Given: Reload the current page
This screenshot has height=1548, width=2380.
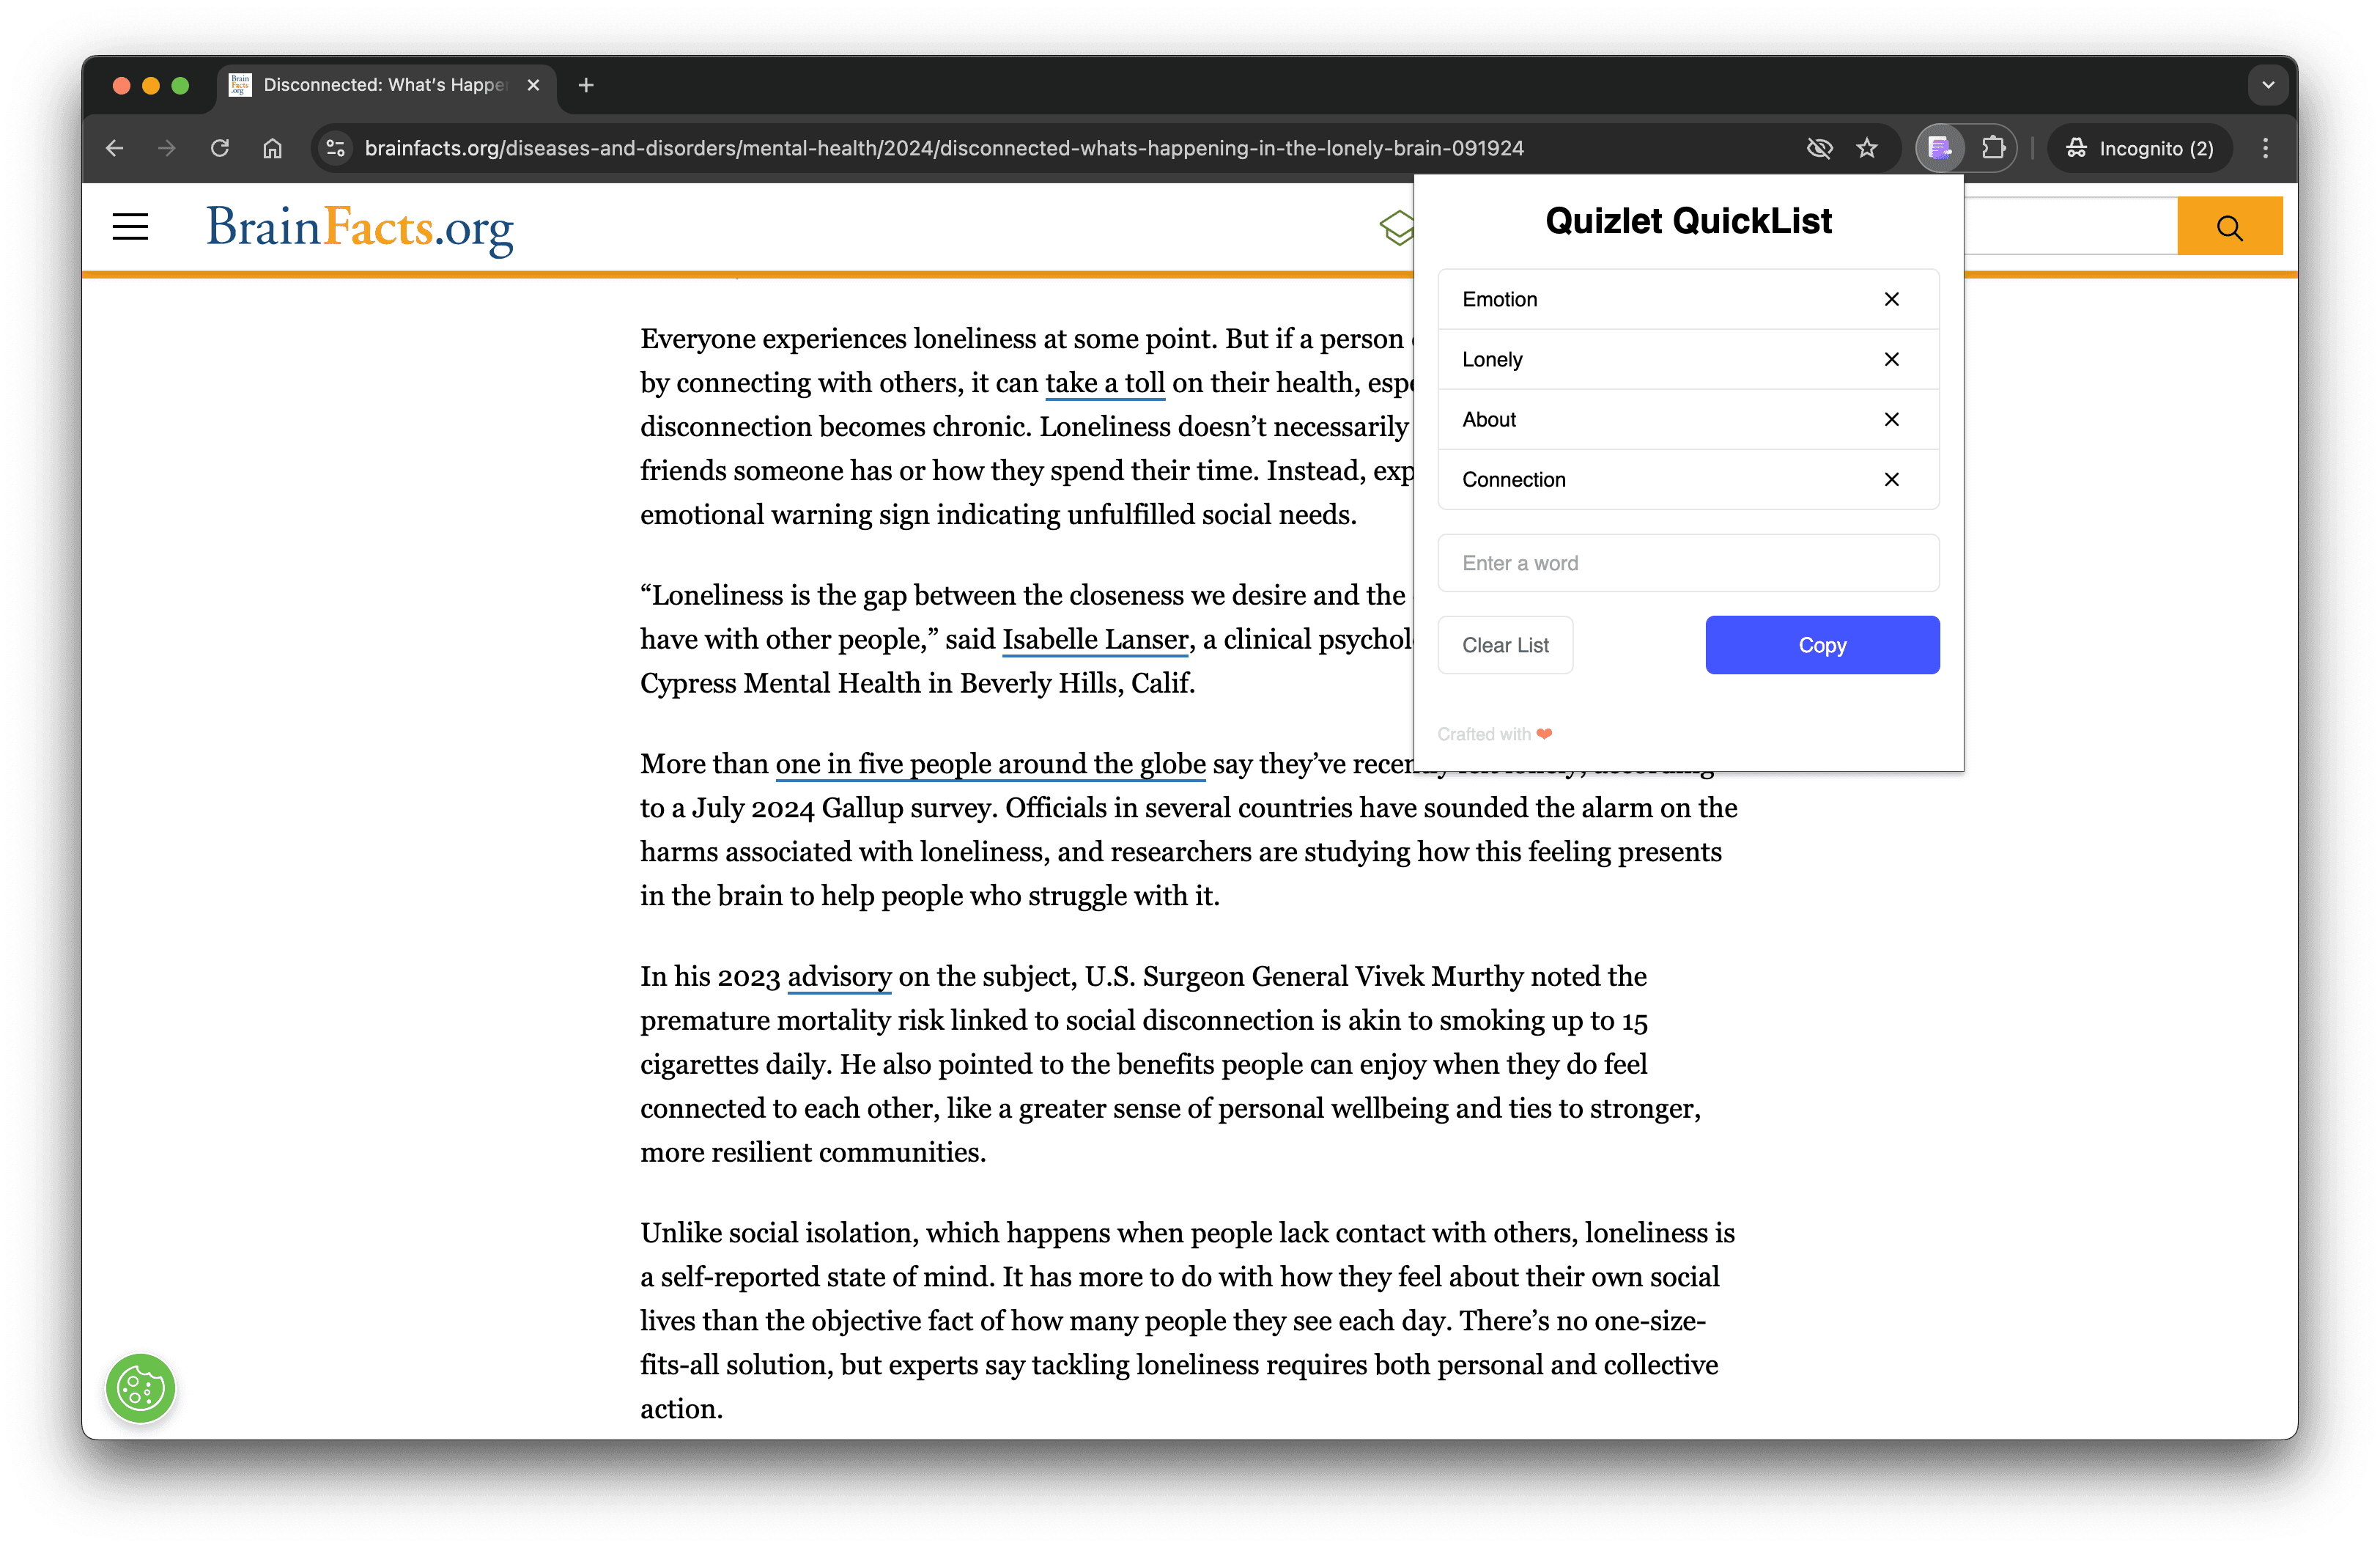Looking at the screenshot, I should click(221, 148).
